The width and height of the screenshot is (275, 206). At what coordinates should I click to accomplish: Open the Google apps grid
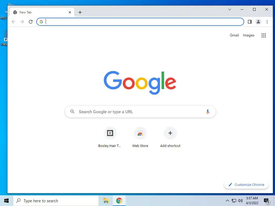coord(264,35)
